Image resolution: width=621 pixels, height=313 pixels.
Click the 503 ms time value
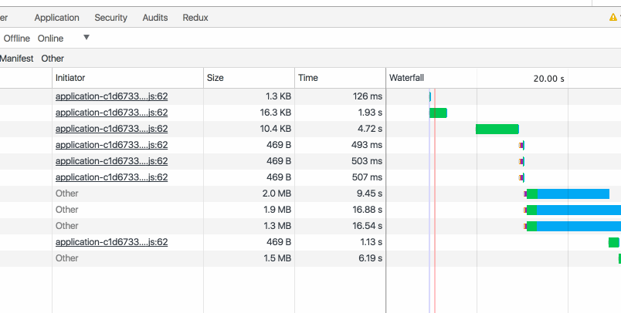367,161
